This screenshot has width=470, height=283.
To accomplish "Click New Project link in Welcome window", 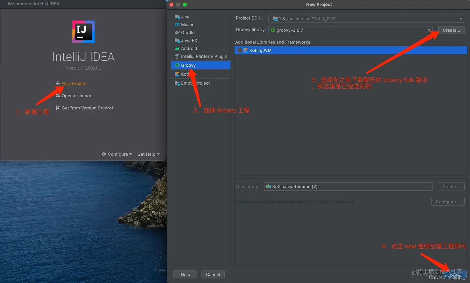I will pyautogui.click(x=74, y=83).
